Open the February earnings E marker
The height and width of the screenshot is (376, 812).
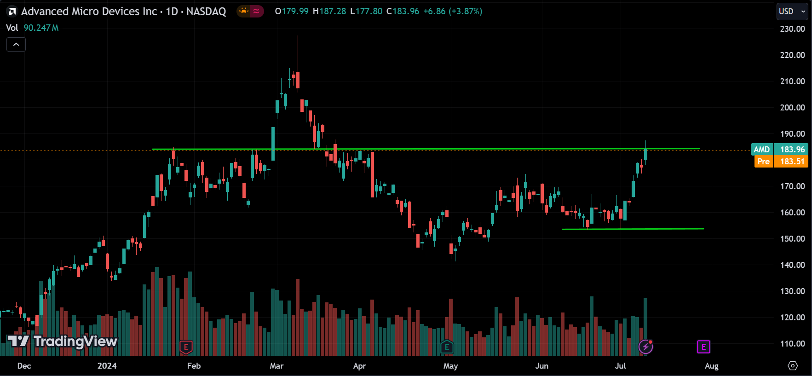[x=186, y=347]
